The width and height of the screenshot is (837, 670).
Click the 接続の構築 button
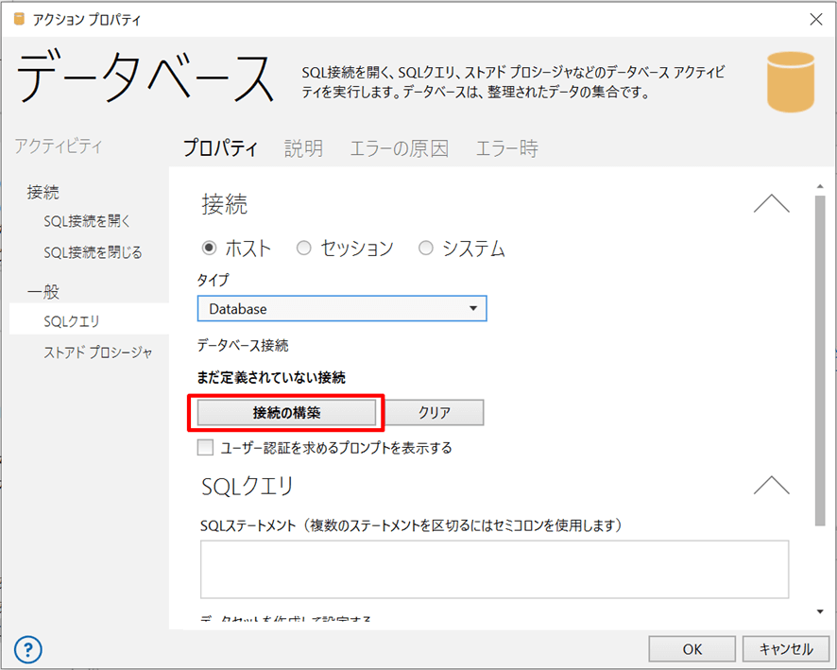[286, 412]
